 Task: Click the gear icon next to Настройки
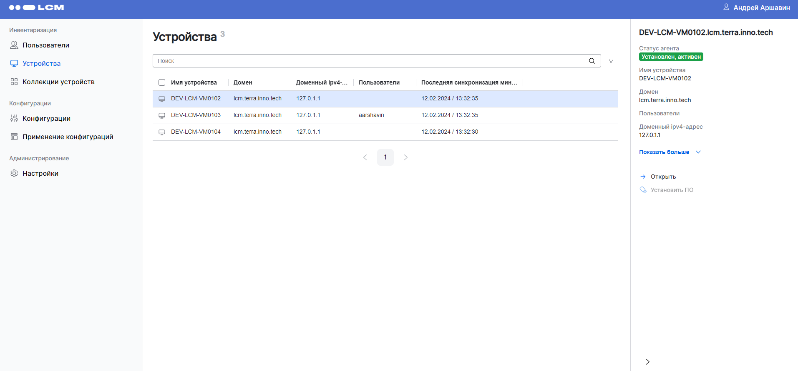14,173
